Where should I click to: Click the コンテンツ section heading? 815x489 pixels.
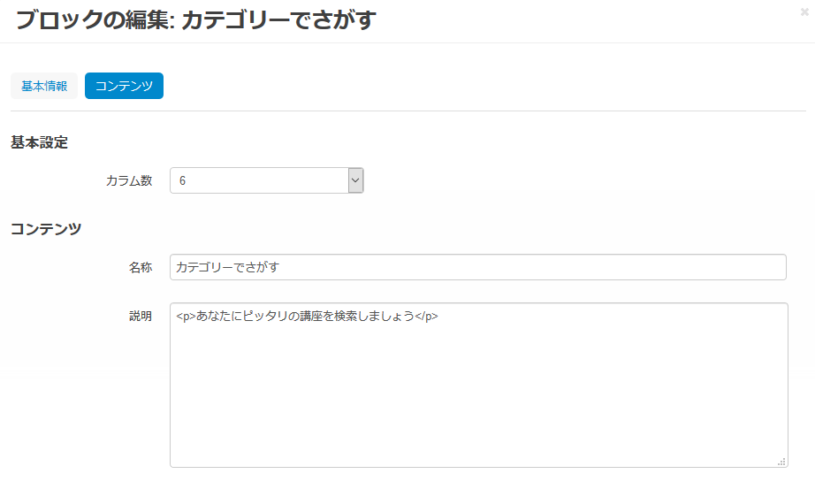click(46, 229)
